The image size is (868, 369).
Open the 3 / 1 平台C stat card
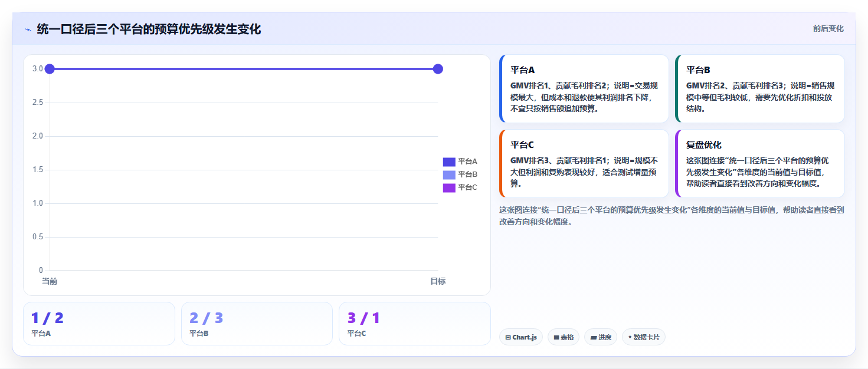[415, 324]
